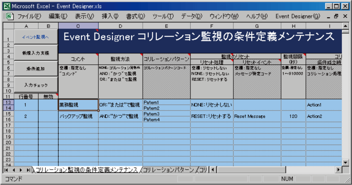The image size is (352, 185).
Task: Click the 新規入力支援 button
Action: (x=36, y=53)
